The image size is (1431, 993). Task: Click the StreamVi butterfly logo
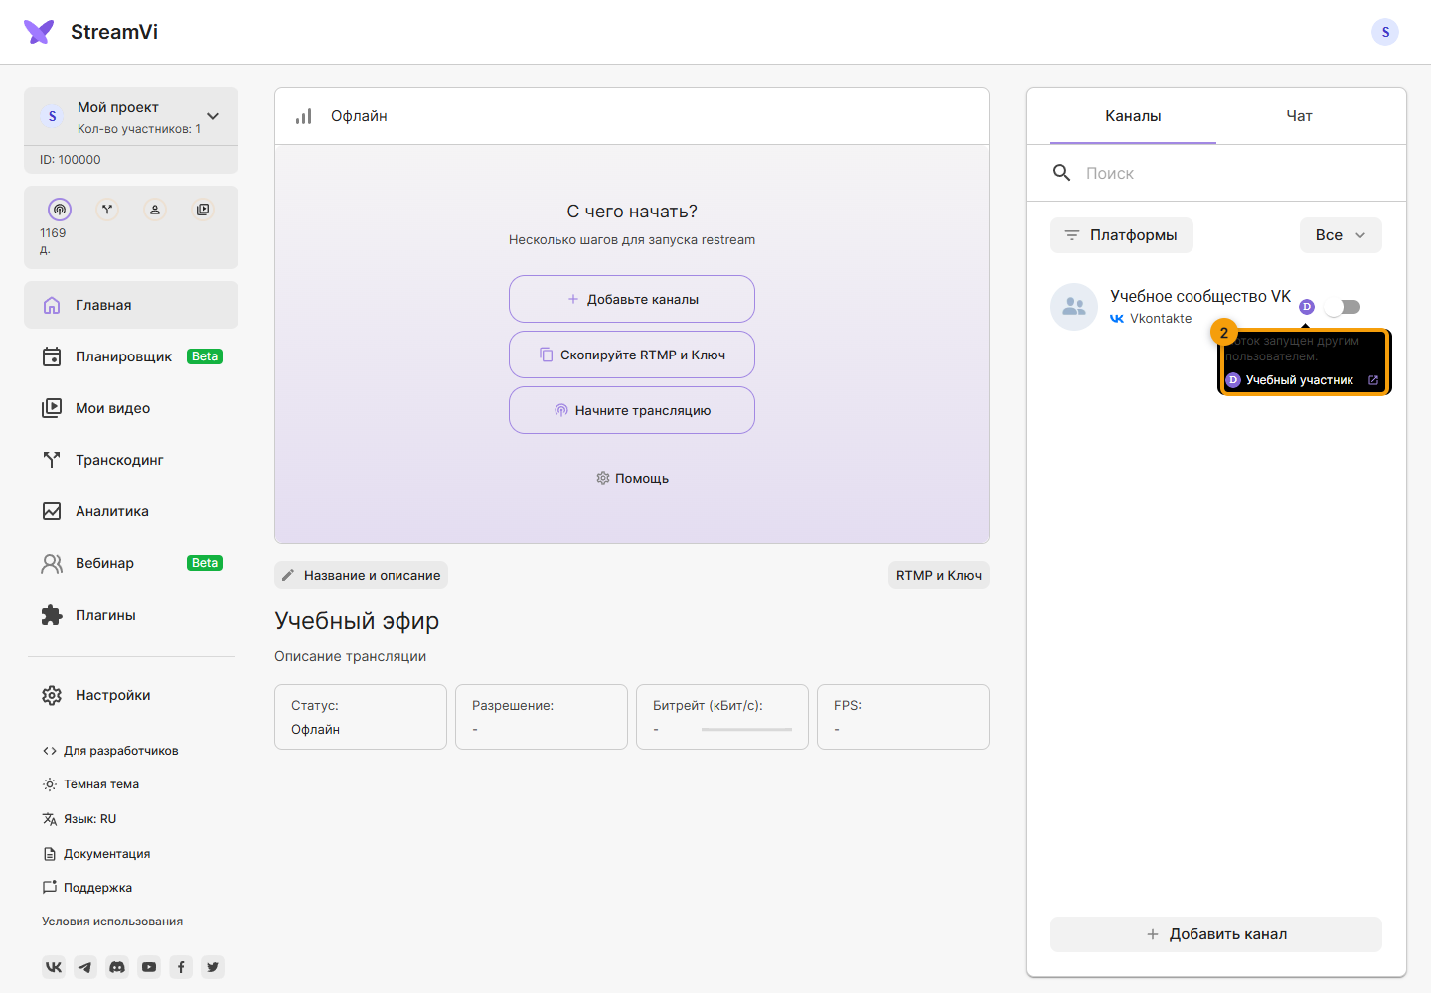(39, 32)
